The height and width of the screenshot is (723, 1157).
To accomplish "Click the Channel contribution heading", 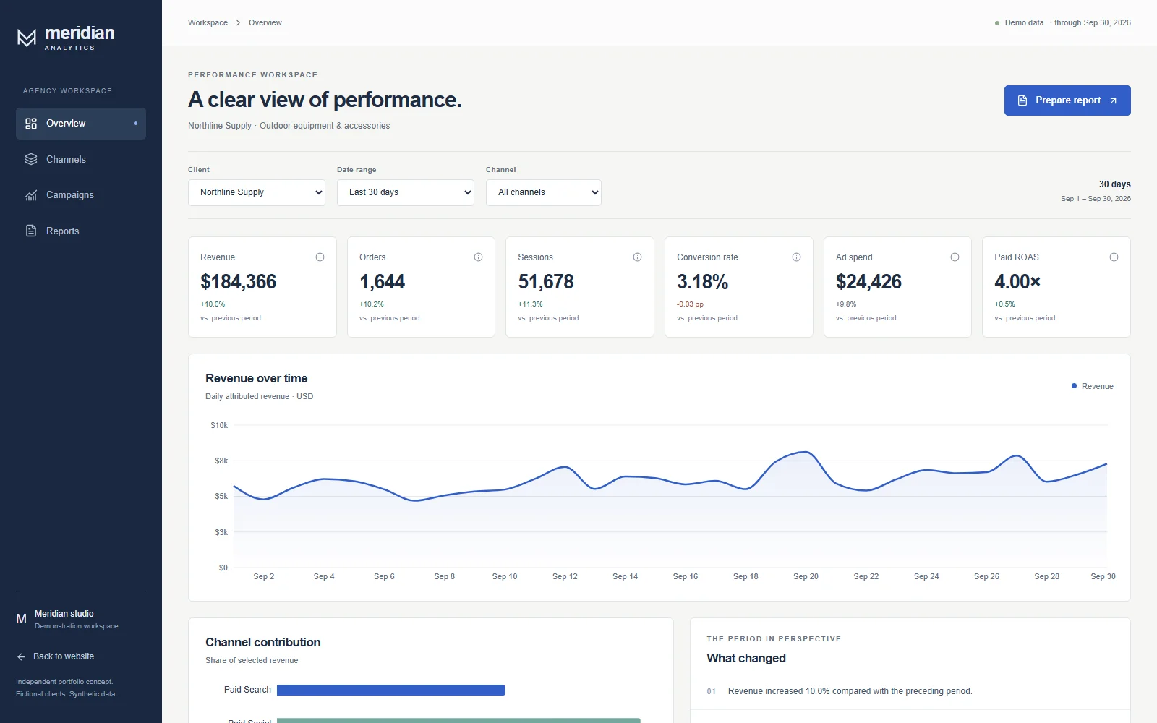I will pyautogui.click(x=263, y=643).
